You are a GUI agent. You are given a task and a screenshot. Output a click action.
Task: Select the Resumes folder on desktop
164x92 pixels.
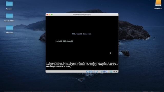point(9,5)
